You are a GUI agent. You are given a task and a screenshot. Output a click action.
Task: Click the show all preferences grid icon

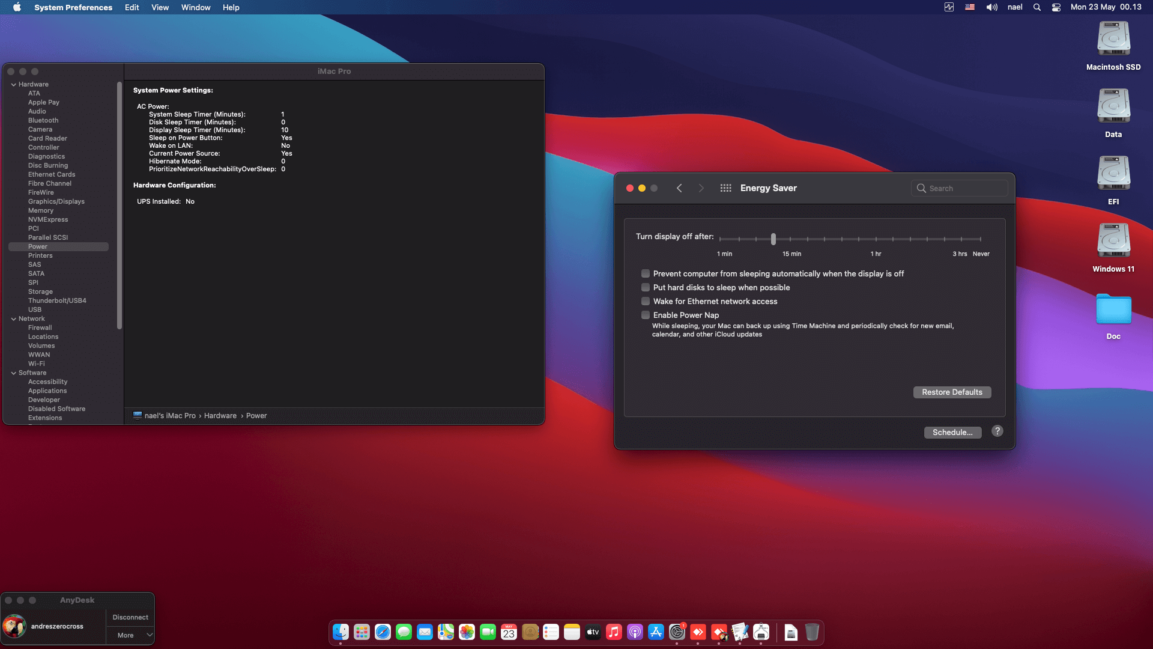(725, 188)
